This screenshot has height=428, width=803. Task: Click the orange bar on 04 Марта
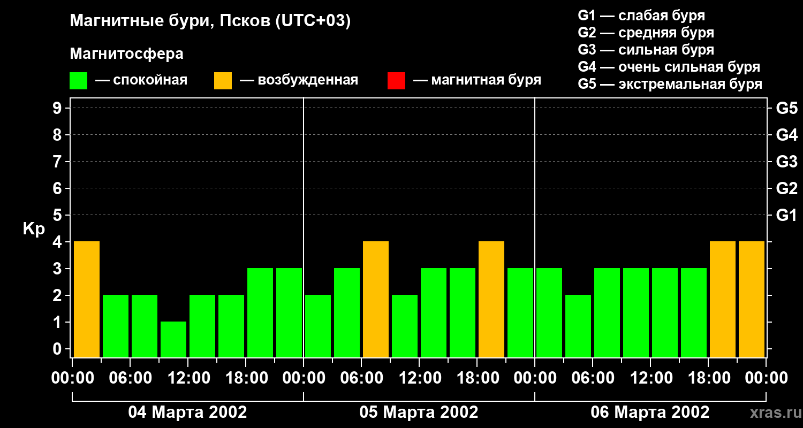pos(87,299)
